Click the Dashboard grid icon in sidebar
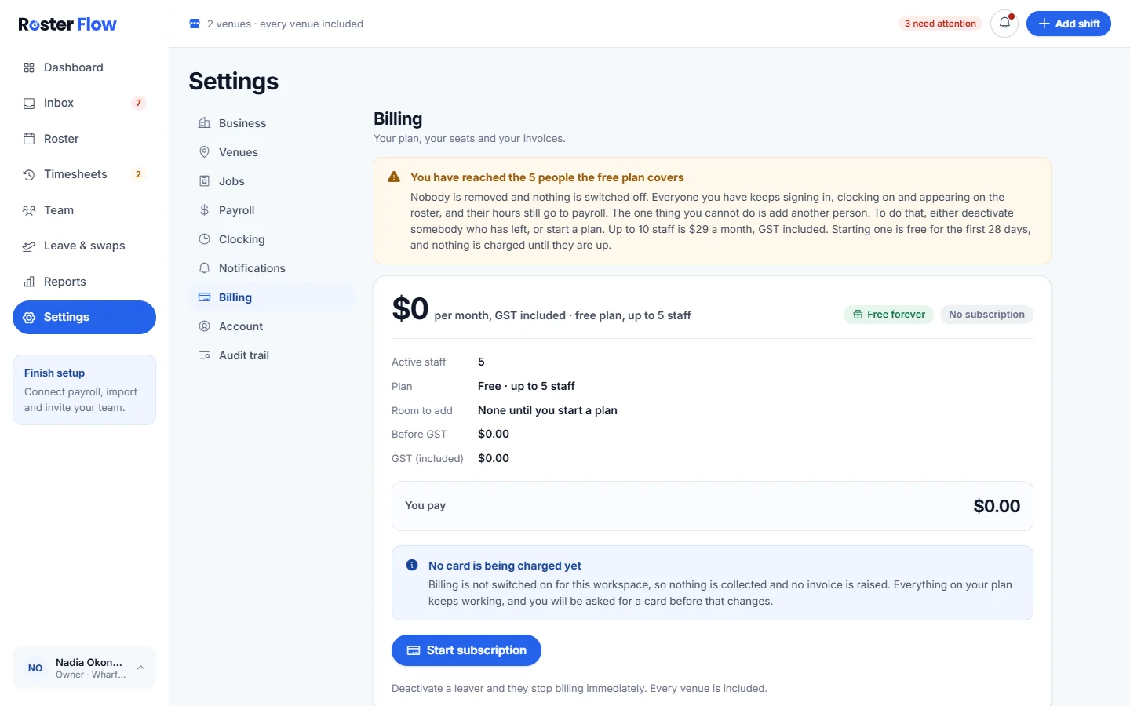Viewport: 1130px width, 706px height. (x=29, y=67)
